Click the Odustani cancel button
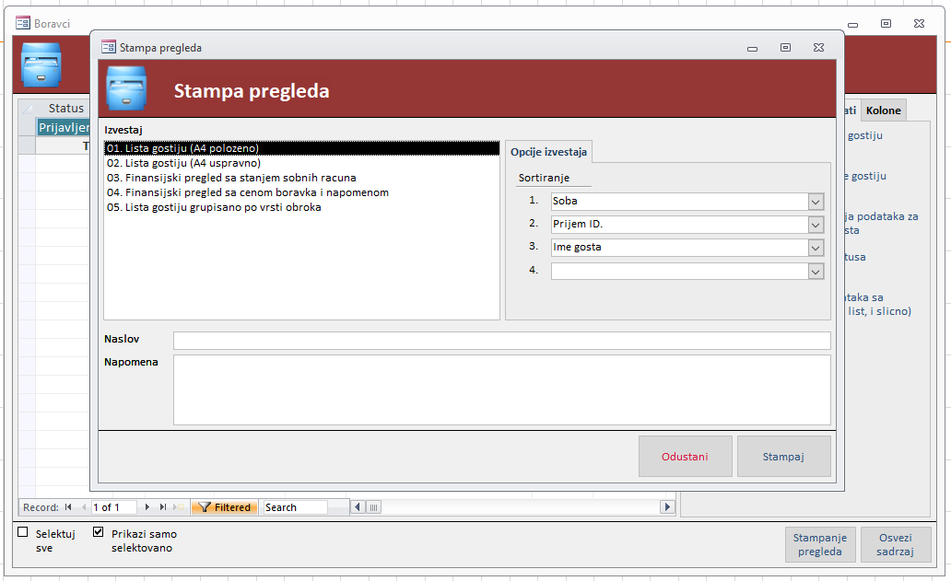Viewport: 951px width, 581px height. tap(685, 457)
